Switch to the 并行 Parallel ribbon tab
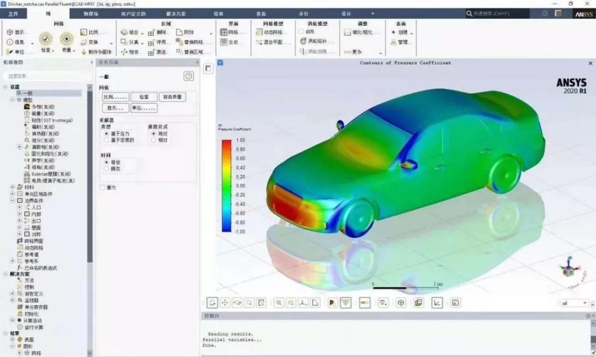Viewport: 596px width, 357px height. (304, 14)
